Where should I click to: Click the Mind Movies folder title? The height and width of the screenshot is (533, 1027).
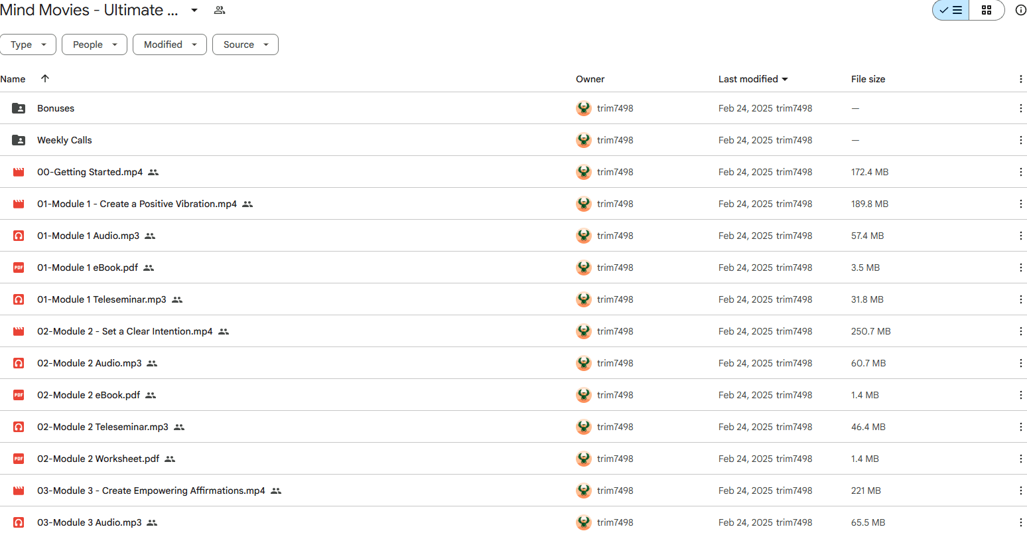(89, 10)
